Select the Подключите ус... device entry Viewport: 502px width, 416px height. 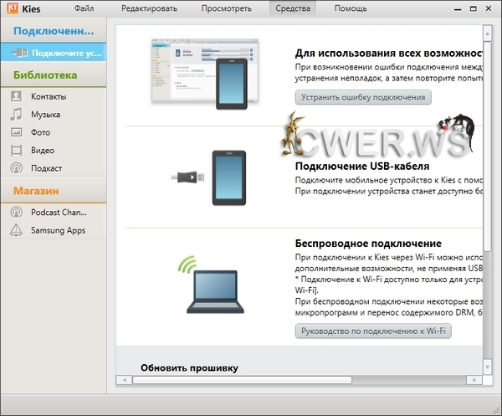tap(54, 52)
